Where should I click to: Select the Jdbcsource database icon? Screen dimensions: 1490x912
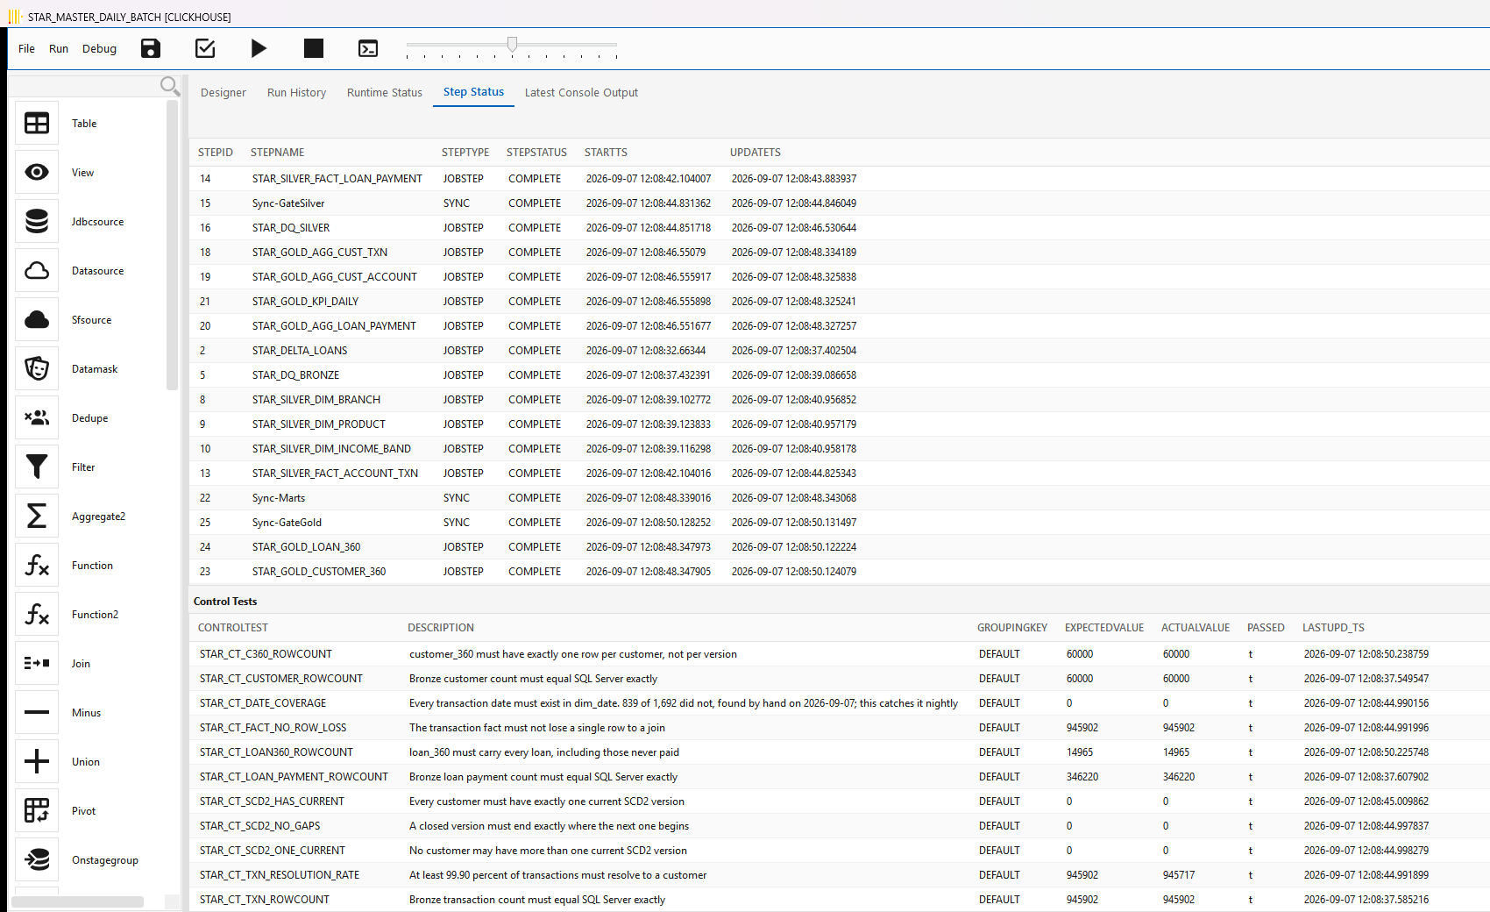(37, 222)
